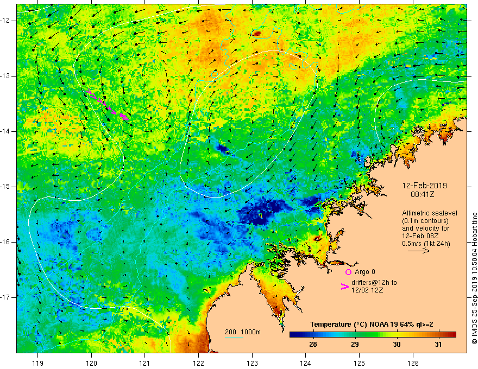The width and height of the screenshot is (478, 369).
Task: Click the longitude 126 axis label
Action: click(413, 363)
